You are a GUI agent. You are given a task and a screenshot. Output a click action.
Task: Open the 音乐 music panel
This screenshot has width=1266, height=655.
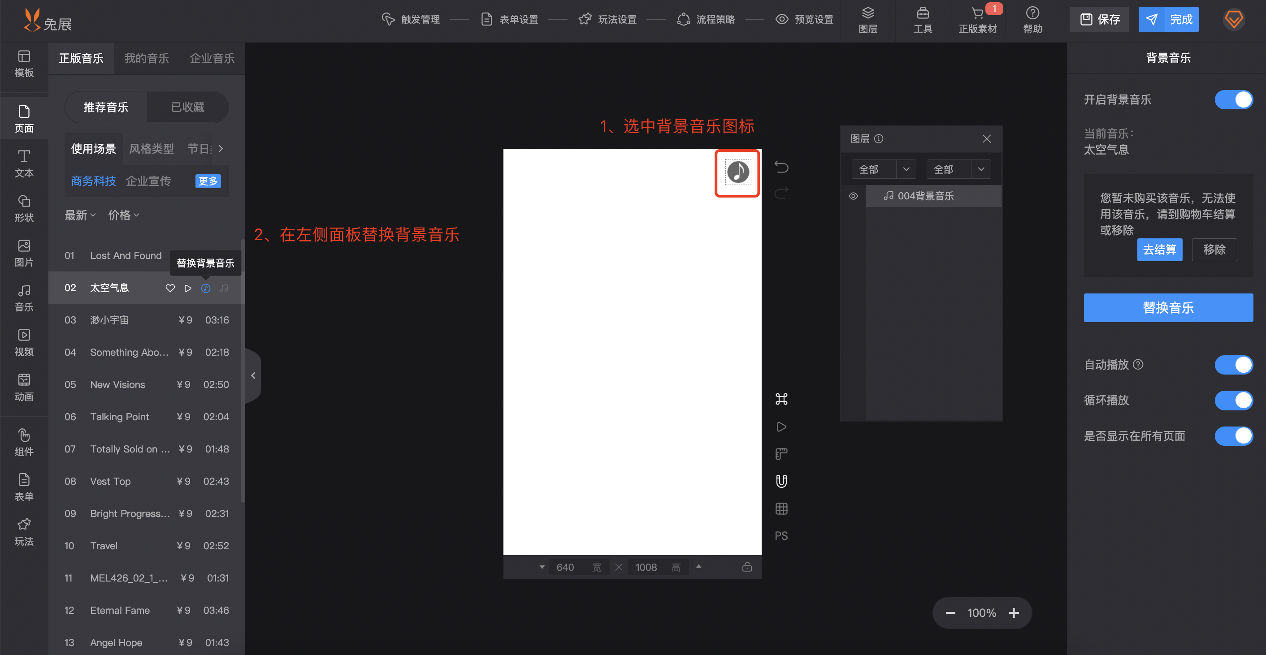[x=24, y=298]
